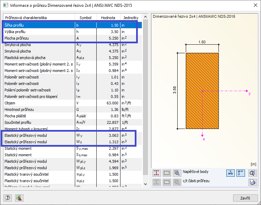Select Hmotnost průřezu row
This screenshot has height=205, width=261.
(72, 109)
